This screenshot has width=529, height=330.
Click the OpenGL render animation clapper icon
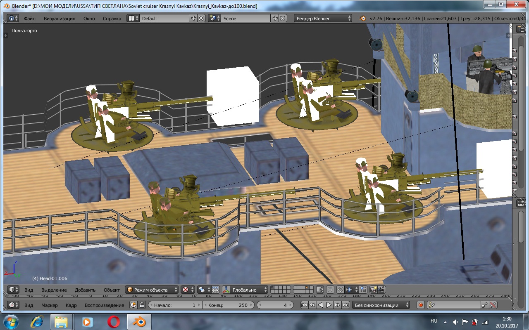click(x=381, y=290)
